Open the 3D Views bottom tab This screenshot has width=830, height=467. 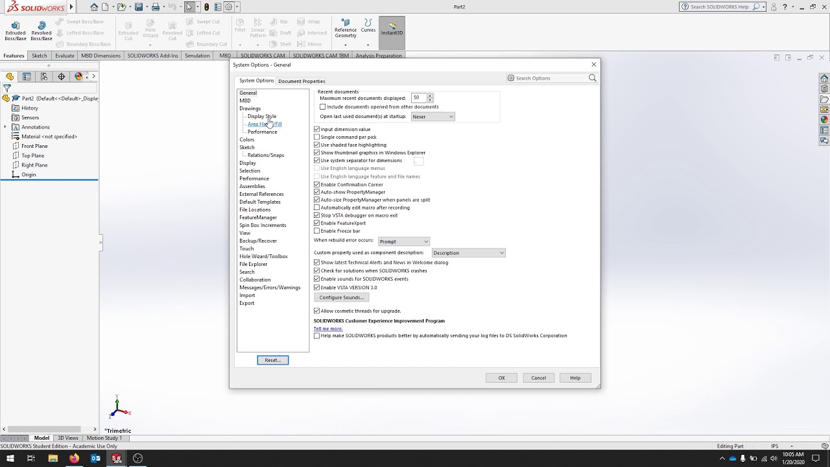pyautogui.click(x=67, y=438)
